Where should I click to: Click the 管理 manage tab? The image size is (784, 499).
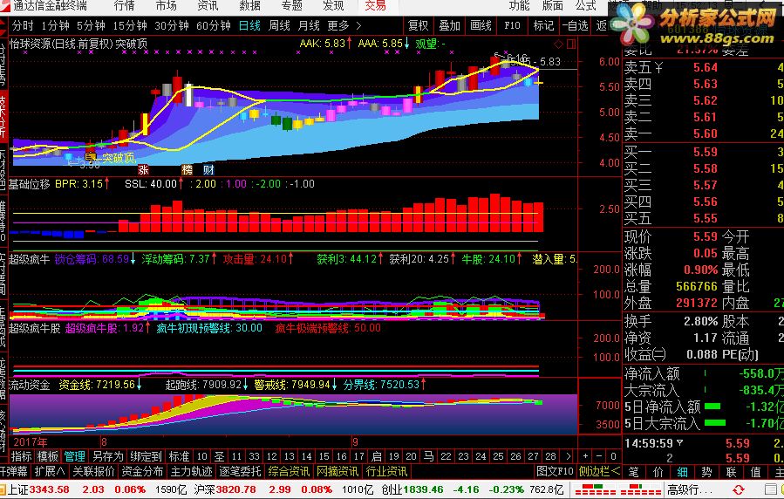tap(74, 456)
